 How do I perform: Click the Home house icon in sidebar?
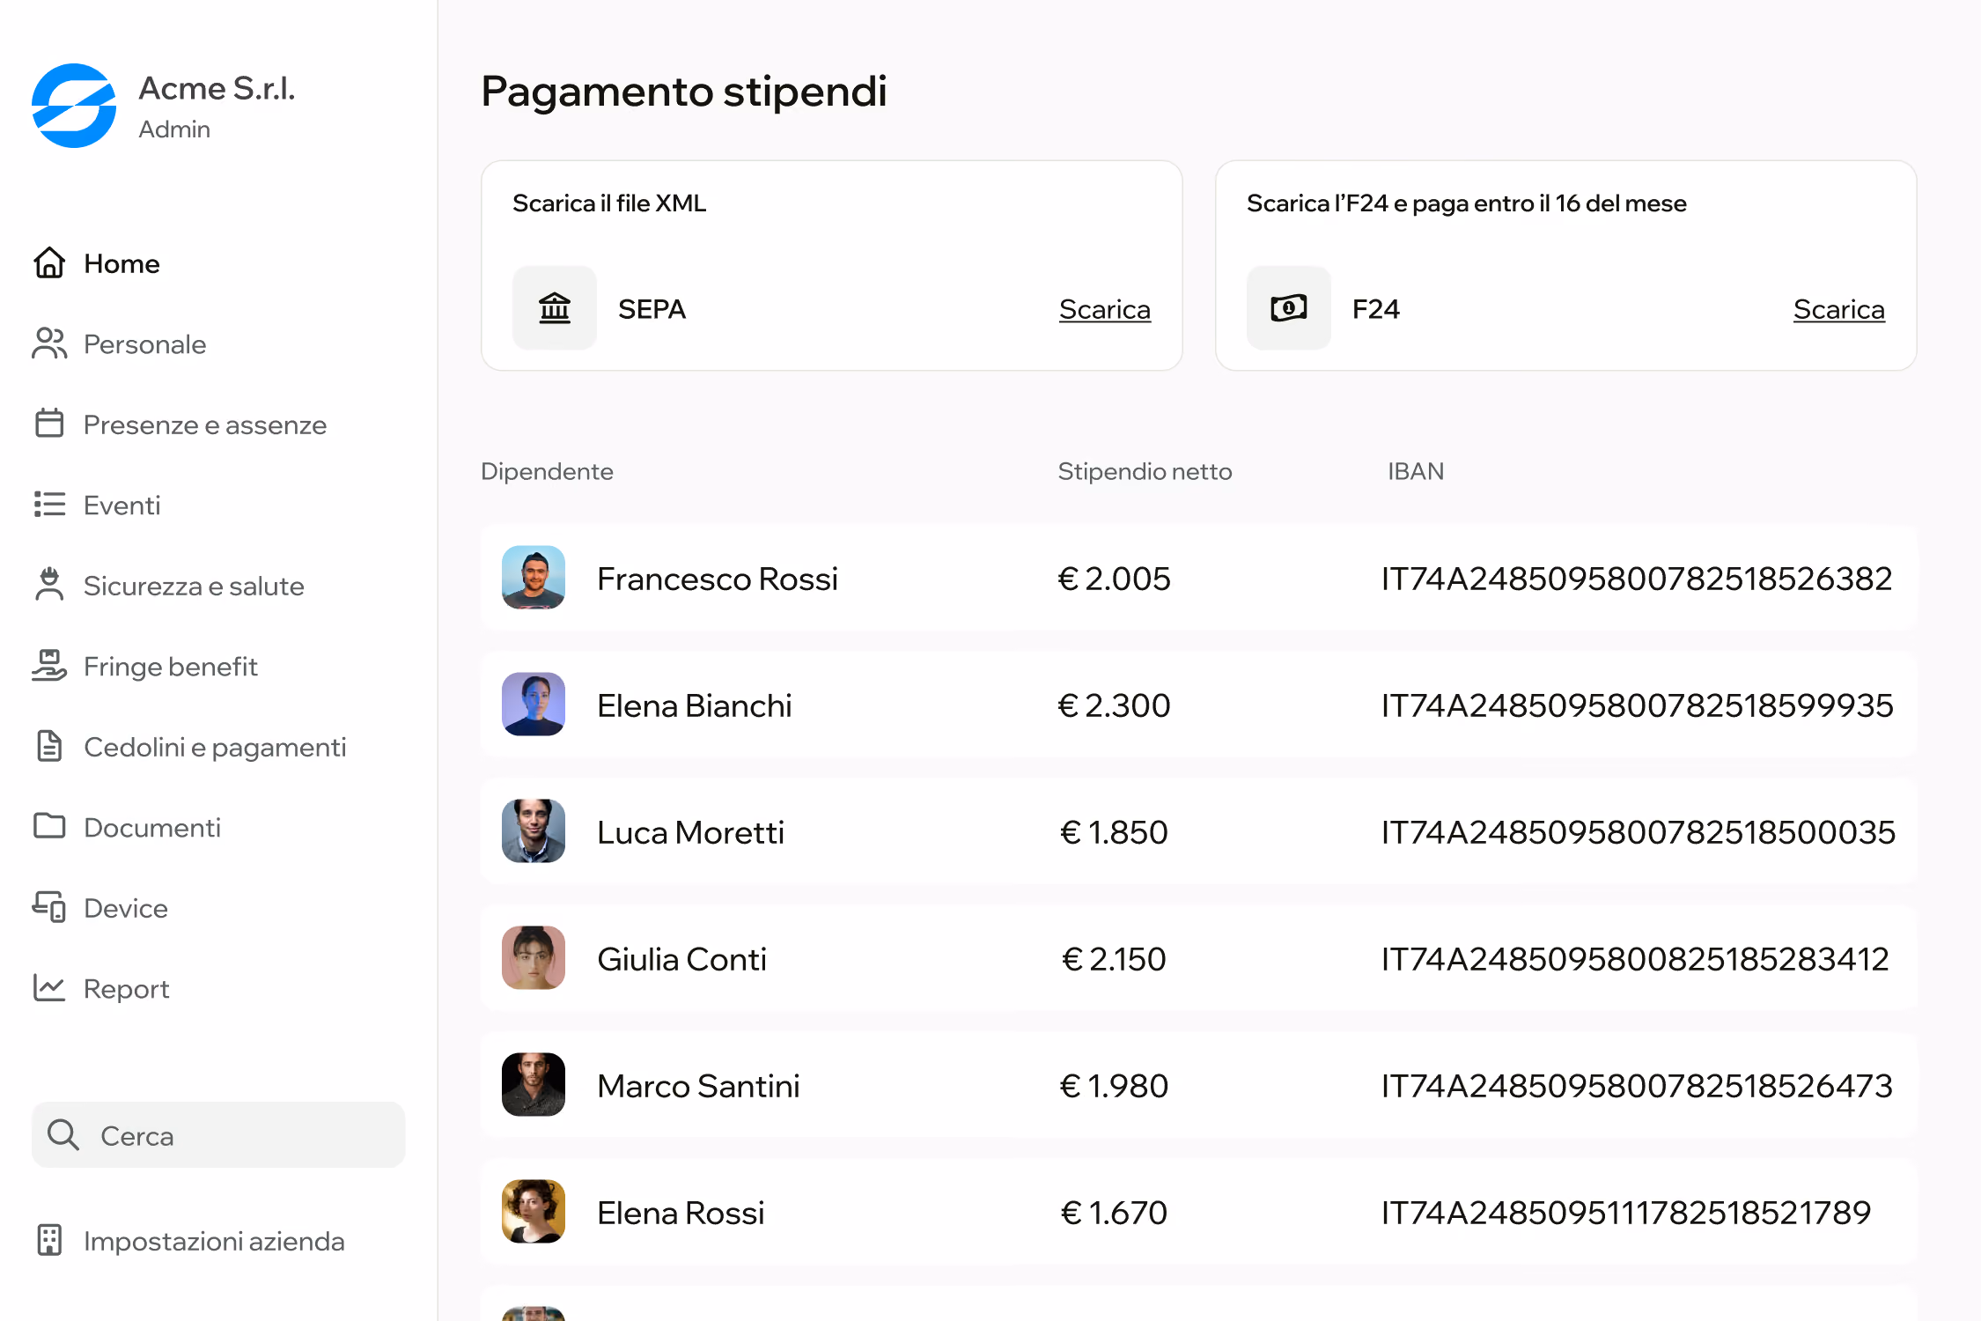pyautogui.click(x=49, y=262)
